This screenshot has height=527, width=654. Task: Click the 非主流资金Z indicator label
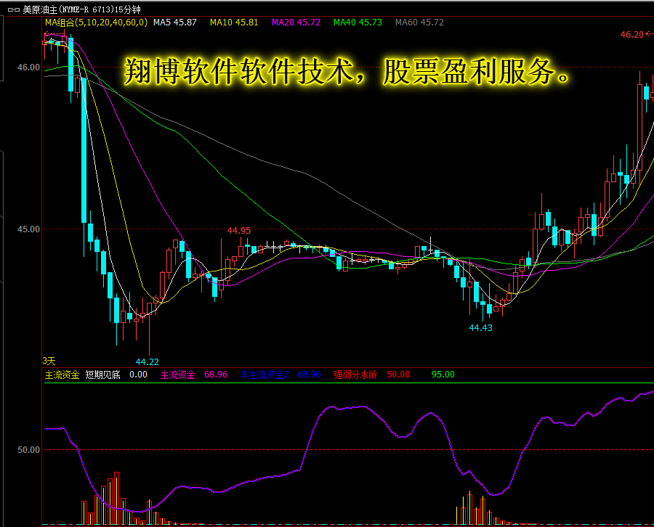click(265, 375)
